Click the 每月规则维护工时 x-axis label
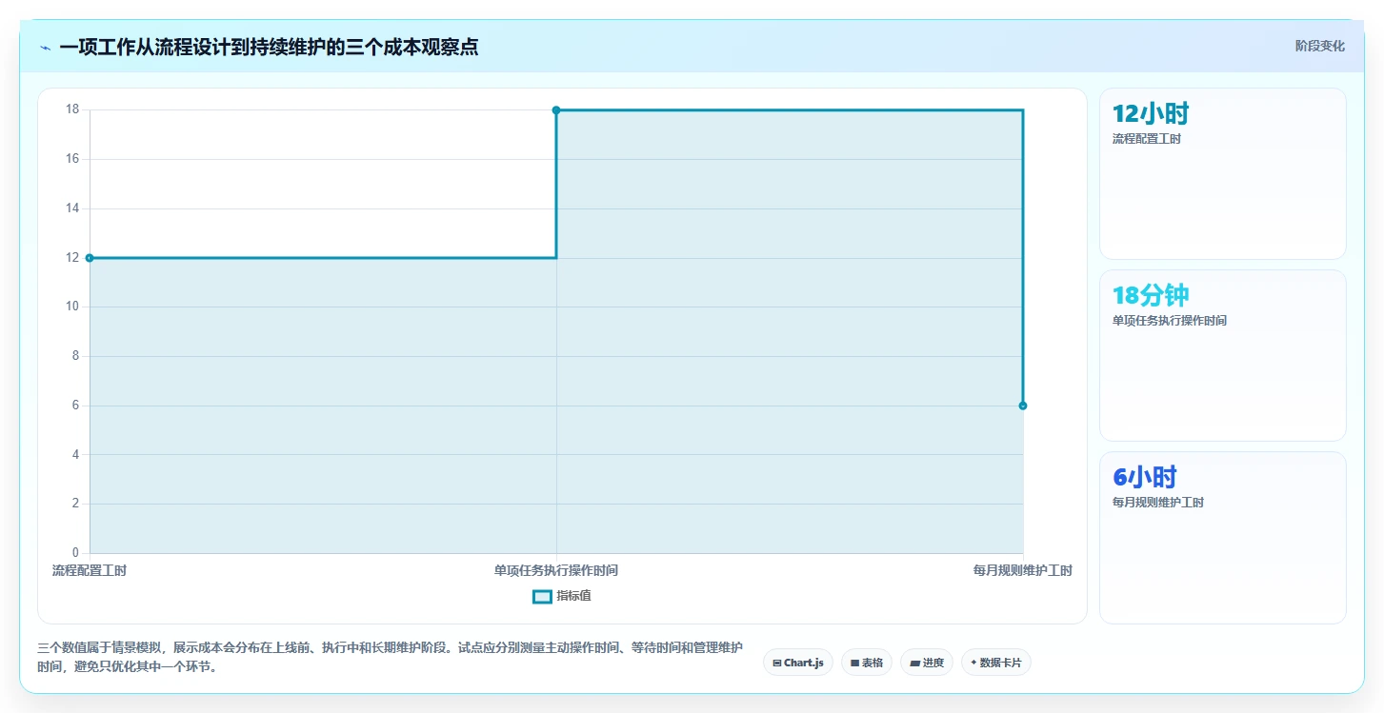 coord(1023,570)
